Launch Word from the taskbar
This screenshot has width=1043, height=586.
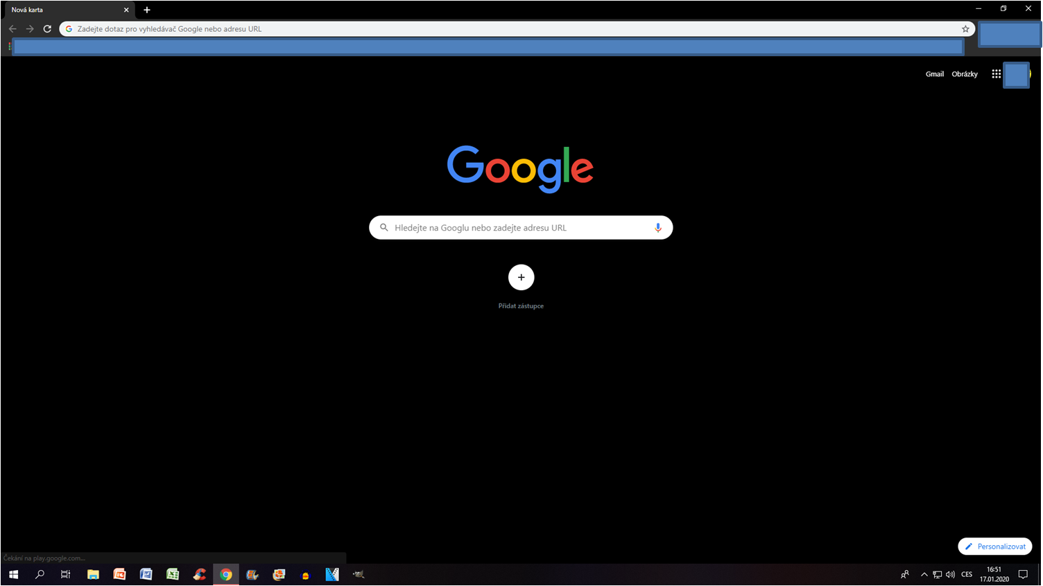click(x=146, y=574)
